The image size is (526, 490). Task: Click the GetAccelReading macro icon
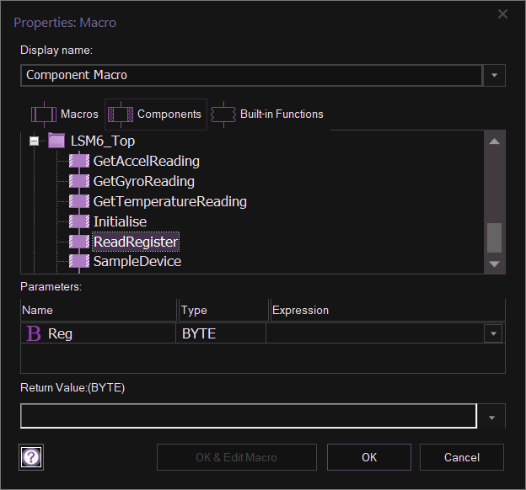pyautogui.click(x=79, y=161)
